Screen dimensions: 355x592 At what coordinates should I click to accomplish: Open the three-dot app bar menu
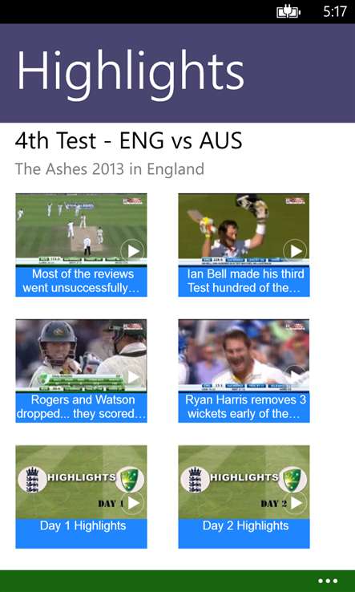(328, 581)
